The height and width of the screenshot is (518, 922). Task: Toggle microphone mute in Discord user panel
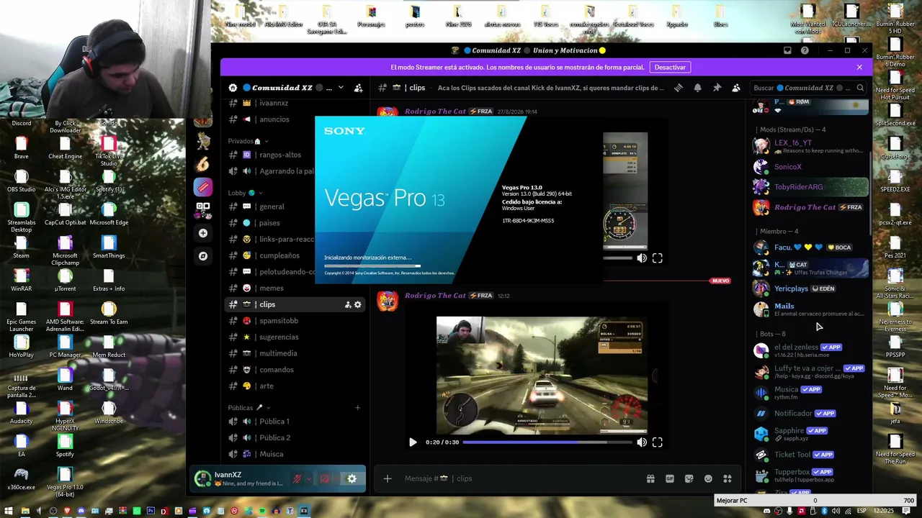297,478
